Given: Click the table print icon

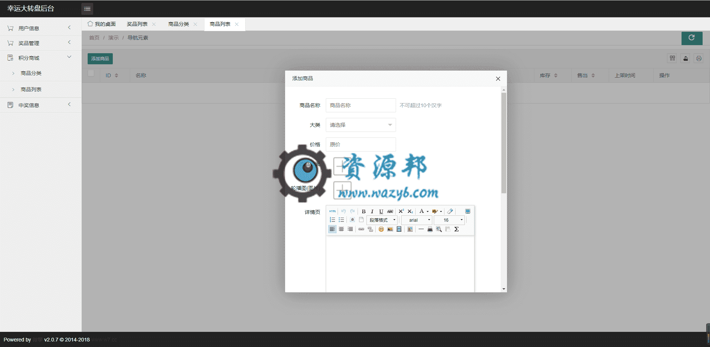Looking at the screenshot, I should click(699, 58).
